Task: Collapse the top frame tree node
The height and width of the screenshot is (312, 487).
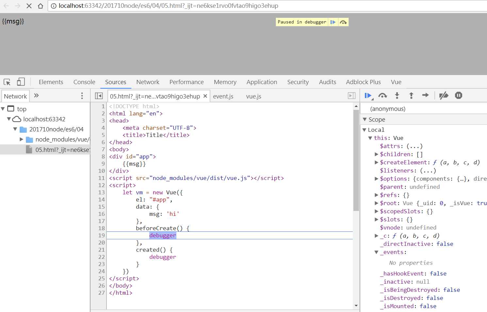Action: [3, 109]
